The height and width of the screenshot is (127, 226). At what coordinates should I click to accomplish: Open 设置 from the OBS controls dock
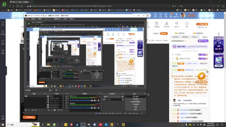pos(136,107)
